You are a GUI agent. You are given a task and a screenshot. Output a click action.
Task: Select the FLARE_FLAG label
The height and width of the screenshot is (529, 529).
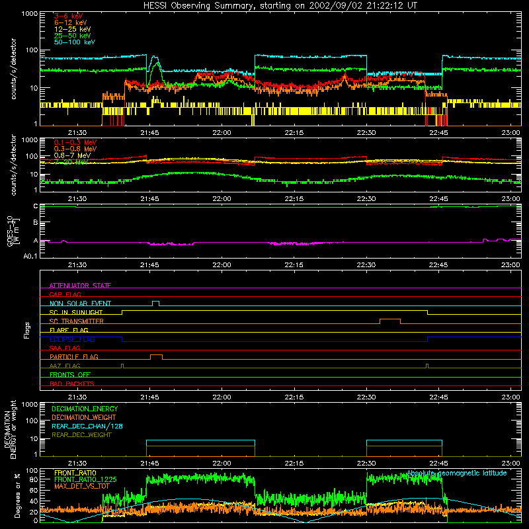(x=69, y=330)
